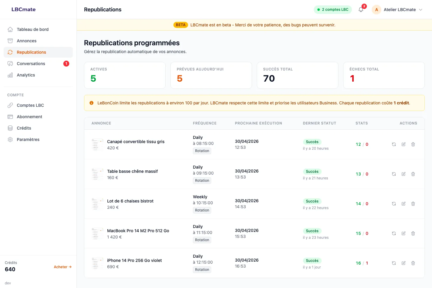Click the 2 comptes LBC badge
The width and height of the screenshot is (432, 288).
click(333, 10)
